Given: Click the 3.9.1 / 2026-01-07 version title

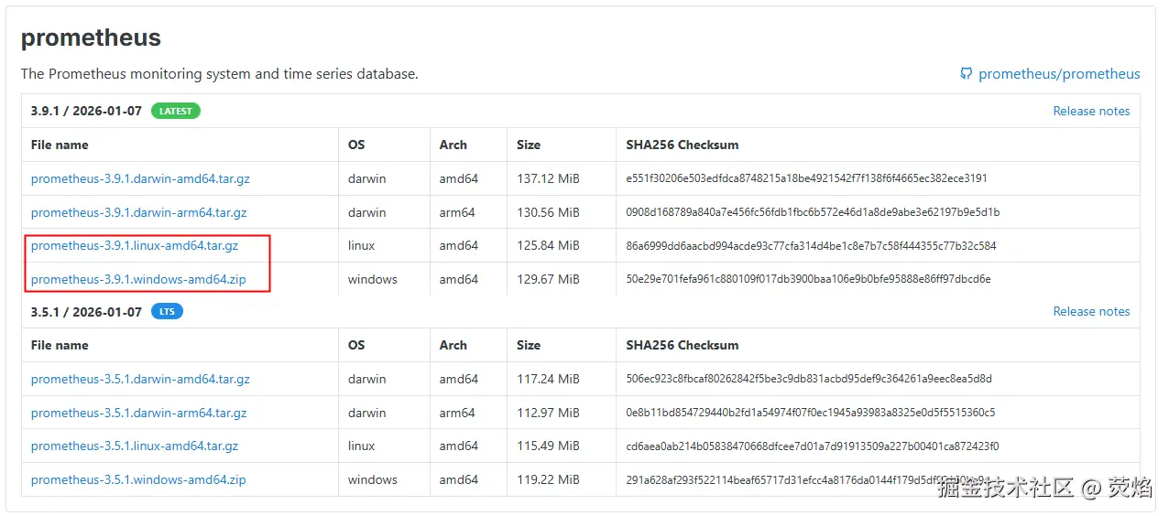Looking at the screenshot, I should point(86,111).
